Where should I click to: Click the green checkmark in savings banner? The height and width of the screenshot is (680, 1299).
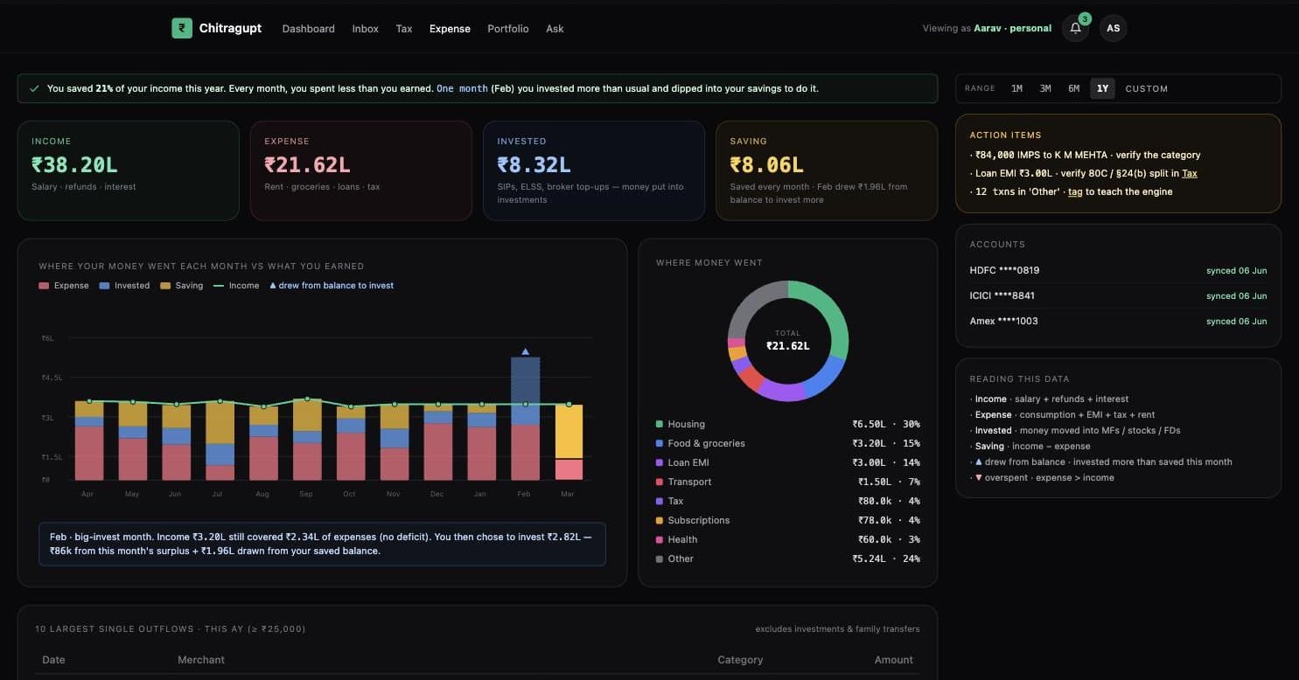click(x=34, y=88)
